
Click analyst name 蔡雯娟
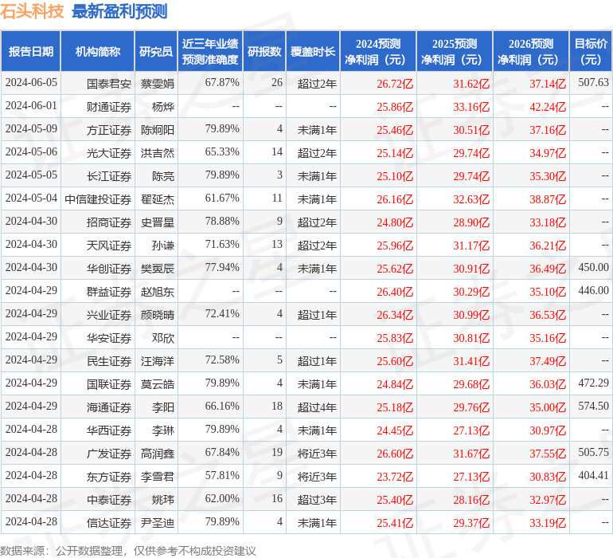(x=157, y=84)
